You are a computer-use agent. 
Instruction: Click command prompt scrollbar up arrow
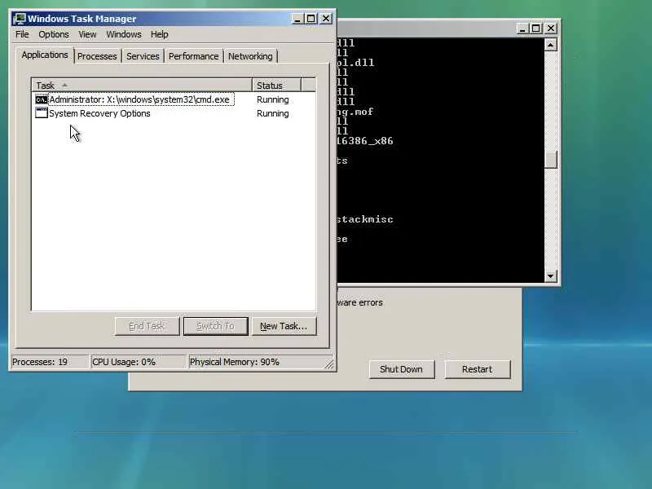[x=551, y=45]
